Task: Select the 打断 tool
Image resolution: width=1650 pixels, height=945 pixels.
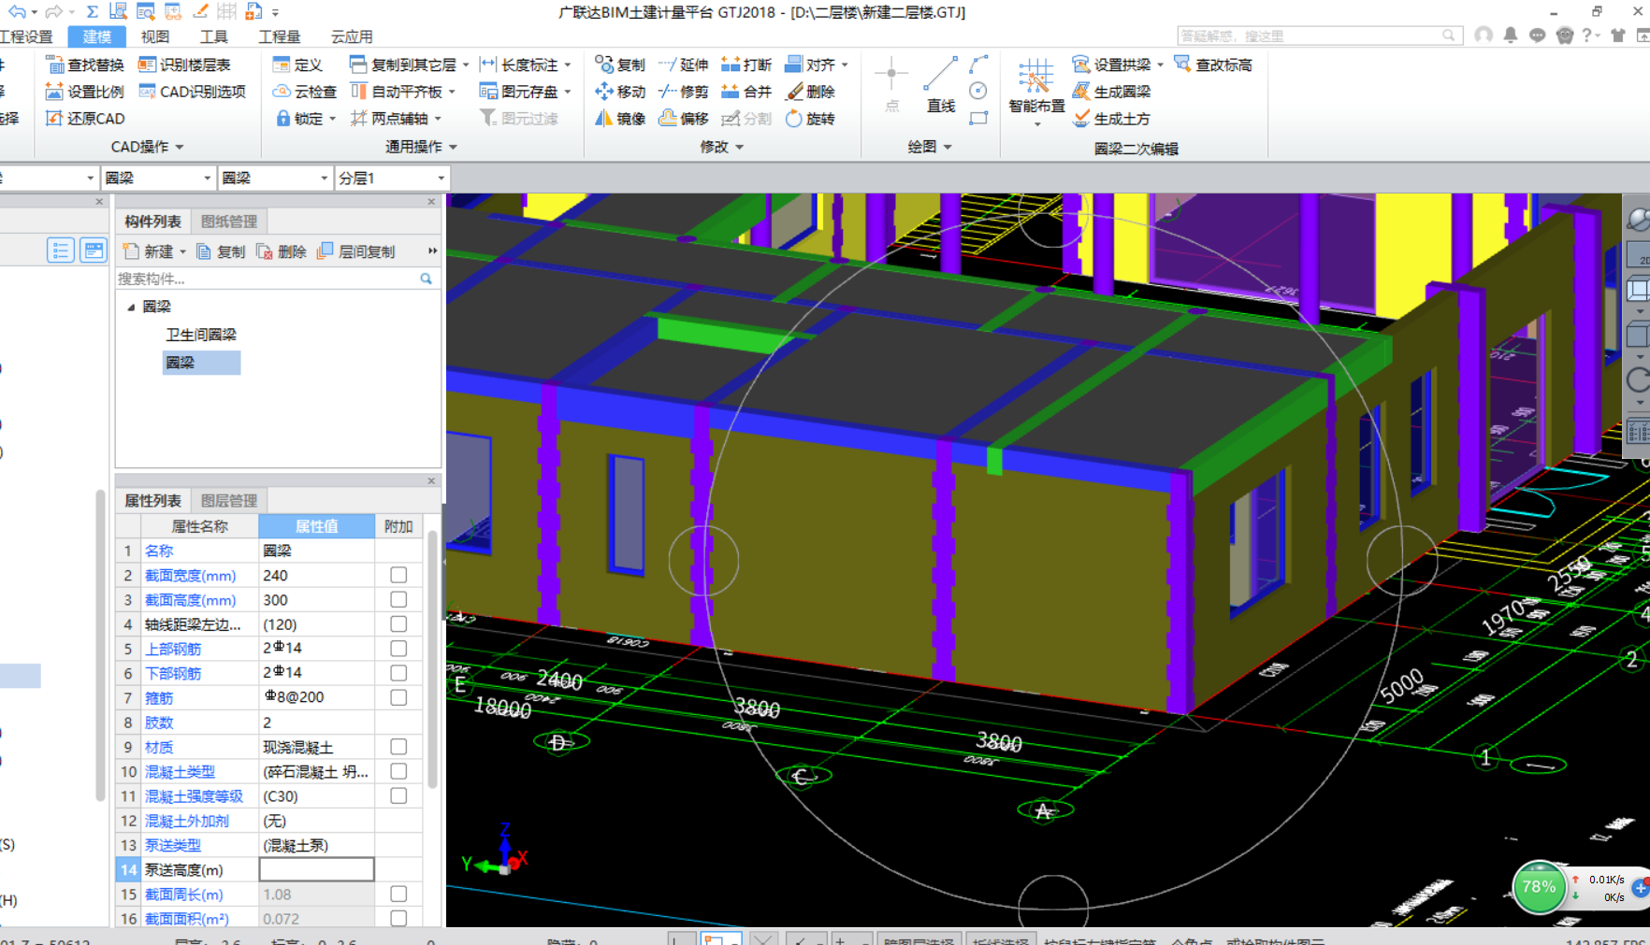Action: 746,64
